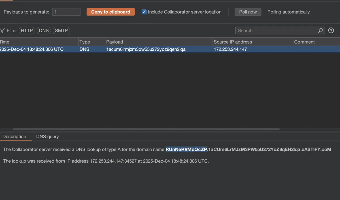Click the funnel Filter icon
The height and width of the screenshot is (200, 340).
[x=3, y=31]
